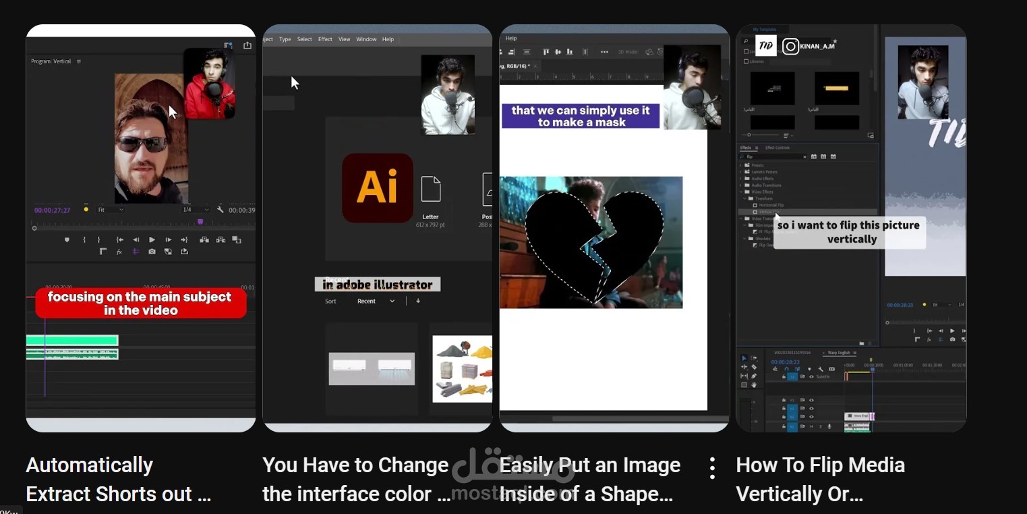Open the Help menu in the mask thumbnail
The width and height of the screenshot is (1027, 514).
(511, 38)
